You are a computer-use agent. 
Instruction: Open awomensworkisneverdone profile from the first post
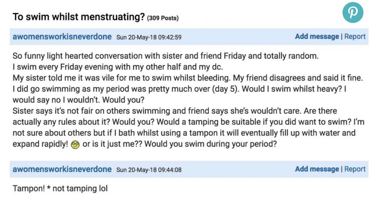tap(62, 37)
